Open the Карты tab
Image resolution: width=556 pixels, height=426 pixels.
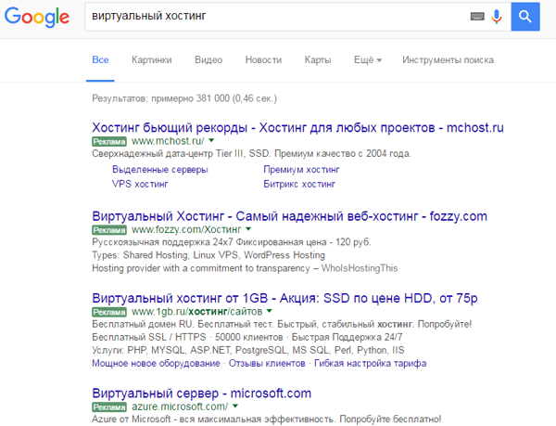pos(318,59)
